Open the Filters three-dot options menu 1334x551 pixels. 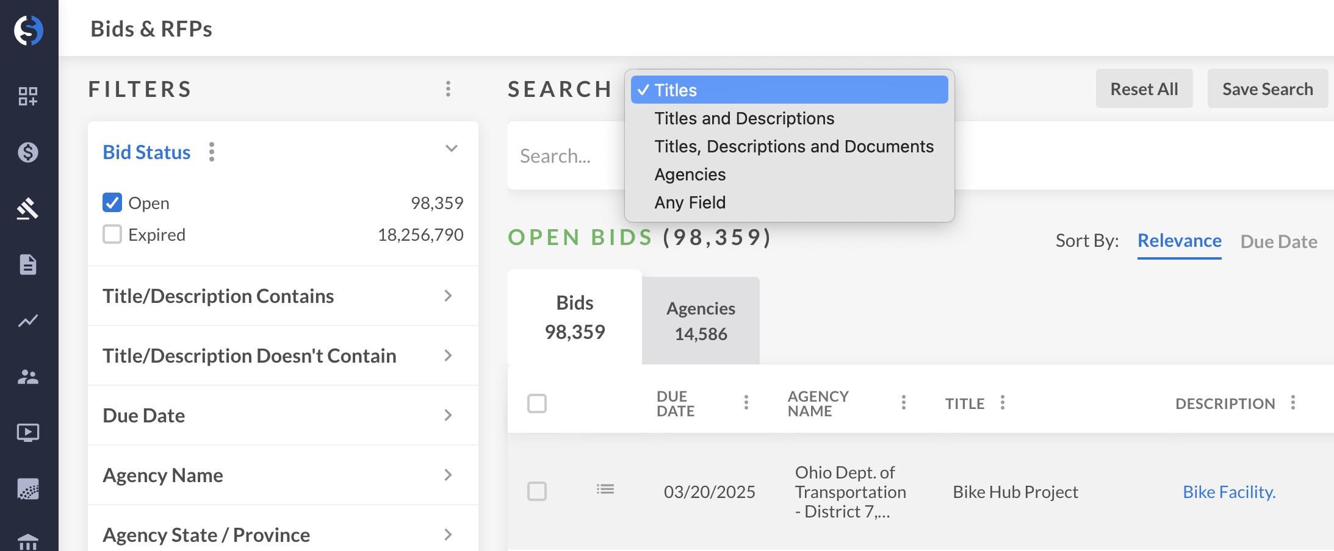tap(448, 89)
